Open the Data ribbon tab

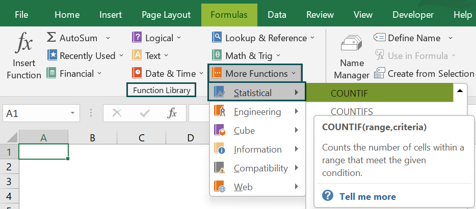[x=277, y=15]
